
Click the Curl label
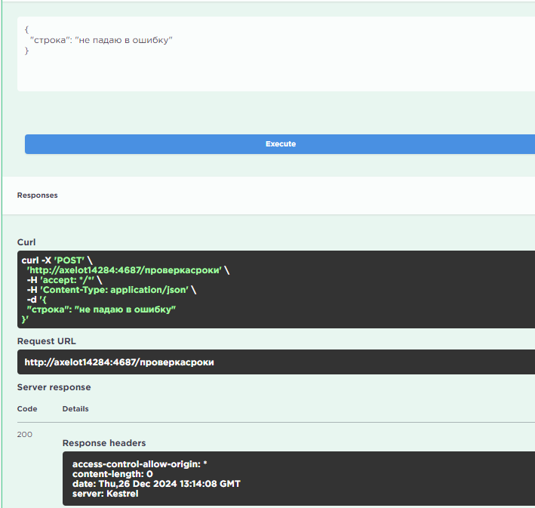click(x=26, y=242)
